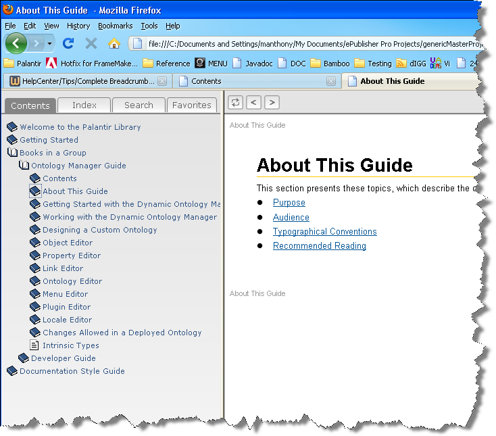Open the history dropdown arrow beside Forward button

49,44
